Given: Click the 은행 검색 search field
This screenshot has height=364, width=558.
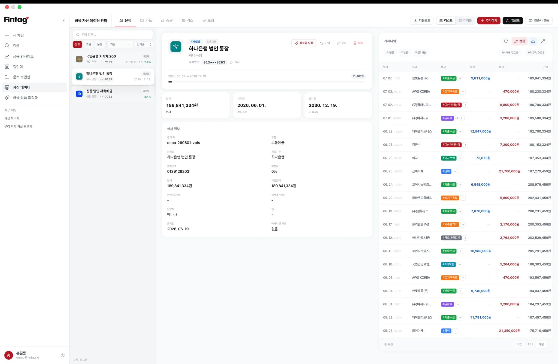Looking at the screenshot, I should (x=113, y=35).
